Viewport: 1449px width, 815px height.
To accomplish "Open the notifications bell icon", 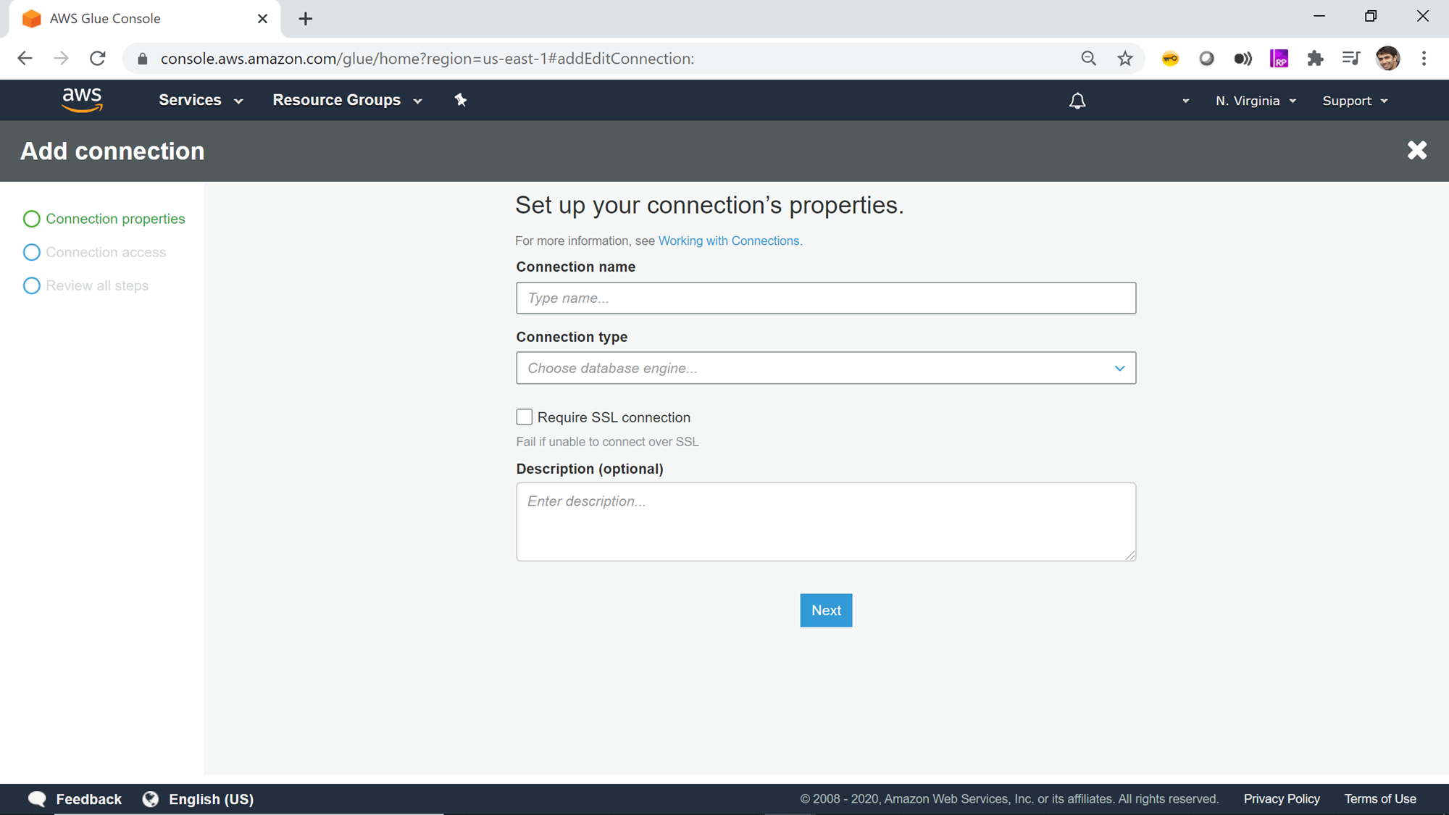I will pyautogui.click(x=1077, y=101).
